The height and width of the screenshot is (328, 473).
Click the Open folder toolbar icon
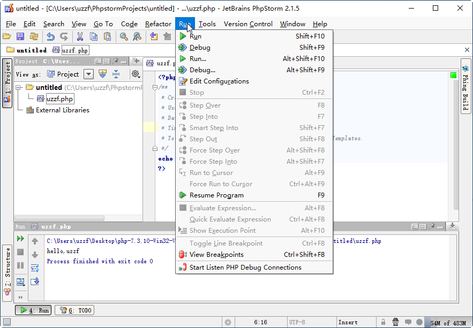pyautogui.click(x=7, y=37)
